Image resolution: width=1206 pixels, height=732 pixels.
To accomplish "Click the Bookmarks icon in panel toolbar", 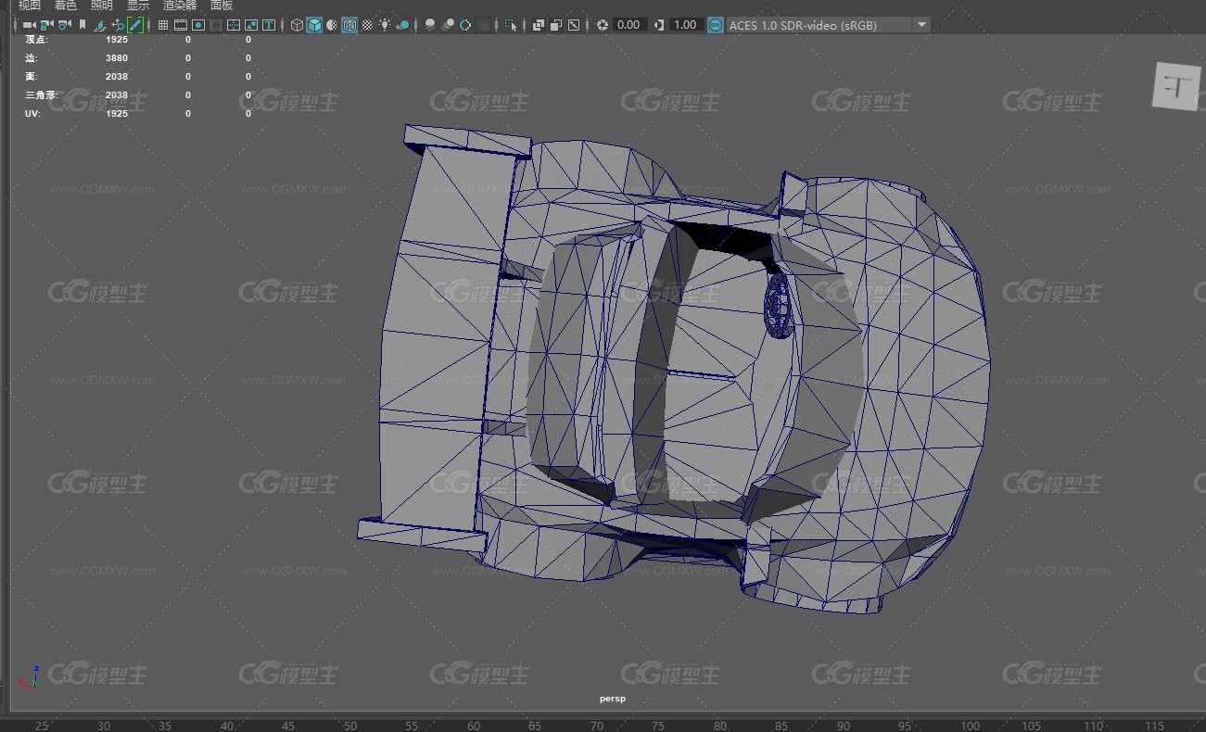I will pos(83,25).
